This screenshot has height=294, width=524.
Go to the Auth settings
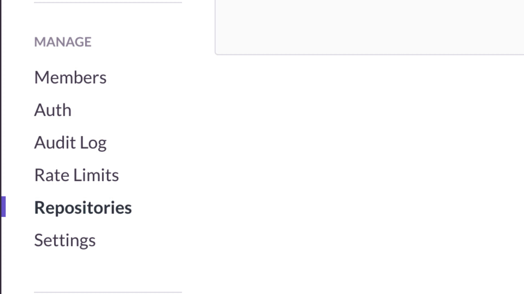click(53, 110)
